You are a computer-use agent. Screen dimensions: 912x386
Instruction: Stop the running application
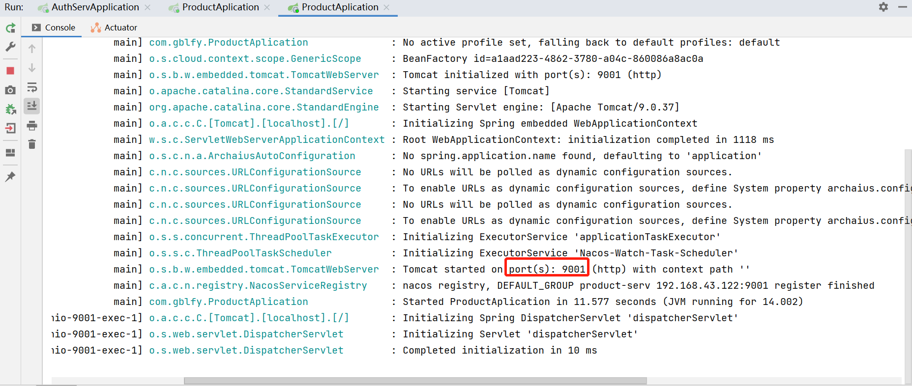[10, 71]
